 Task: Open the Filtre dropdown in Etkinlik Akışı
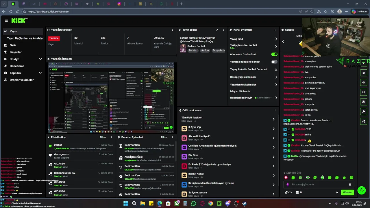pos(103,137)
